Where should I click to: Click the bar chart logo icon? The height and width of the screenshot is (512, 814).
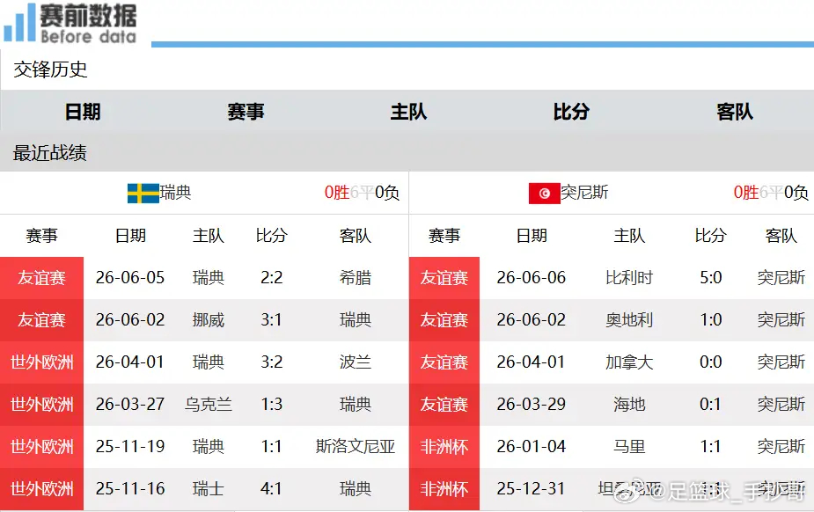(x=19, y=23)
